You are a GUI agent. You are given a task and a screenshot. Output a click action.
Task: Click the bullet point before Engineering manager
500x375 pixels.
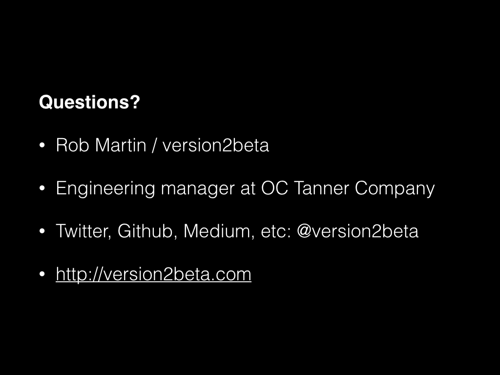[42, 188]
